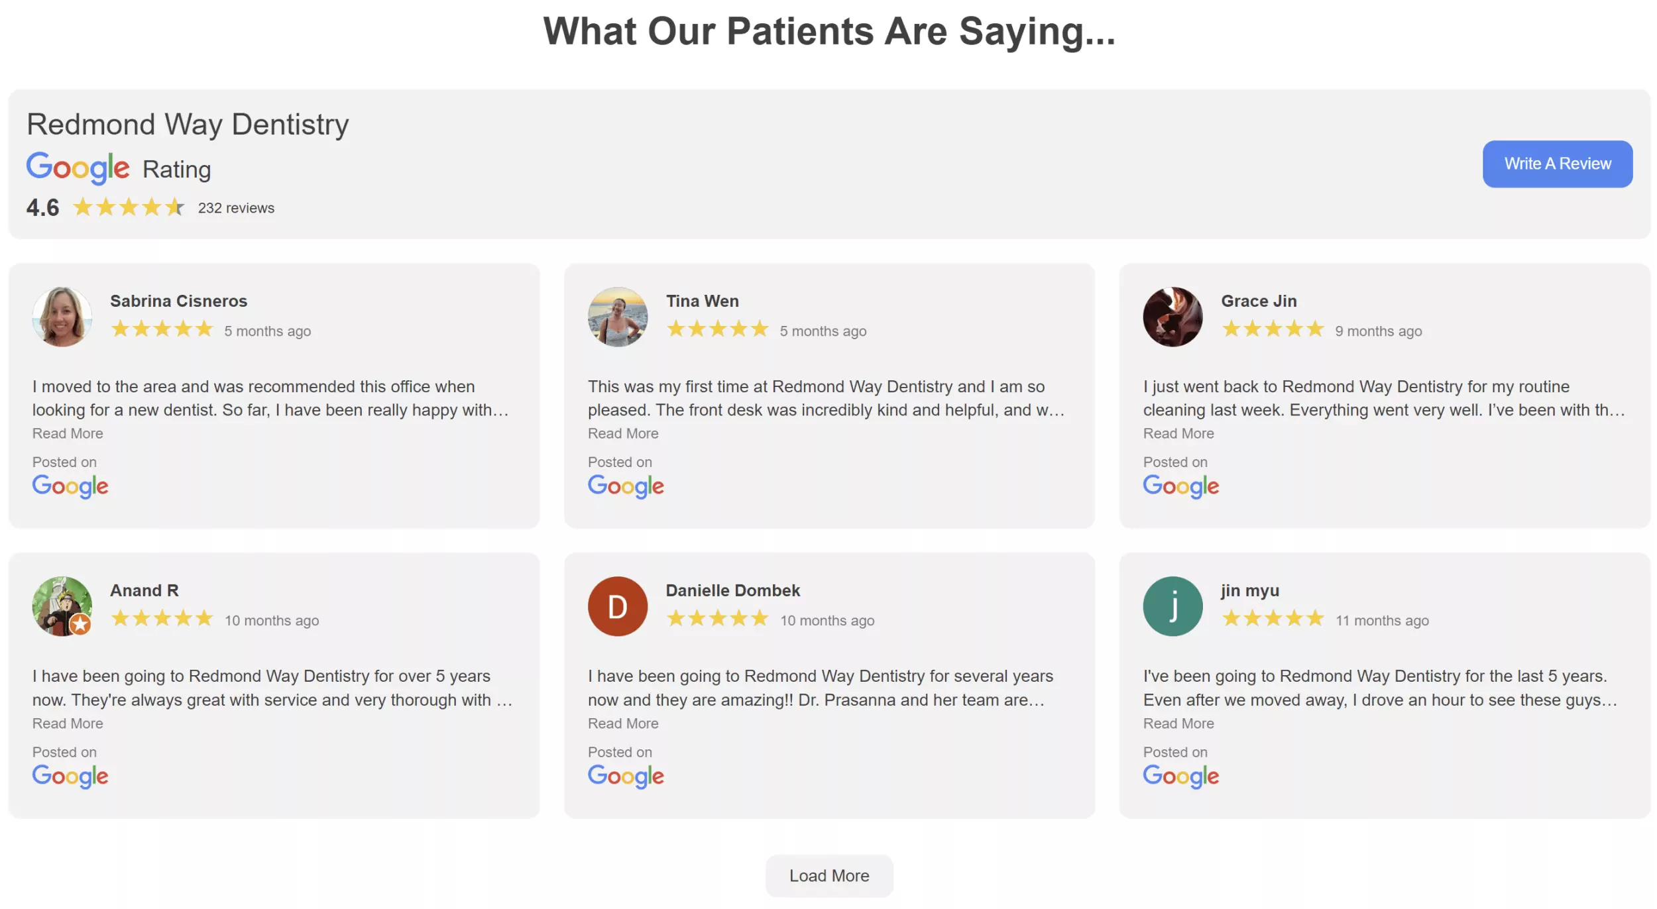The image size is (1657, 909).
Task: Click Google logo under Tina Wen's review
Action: (x=625, y=486)
